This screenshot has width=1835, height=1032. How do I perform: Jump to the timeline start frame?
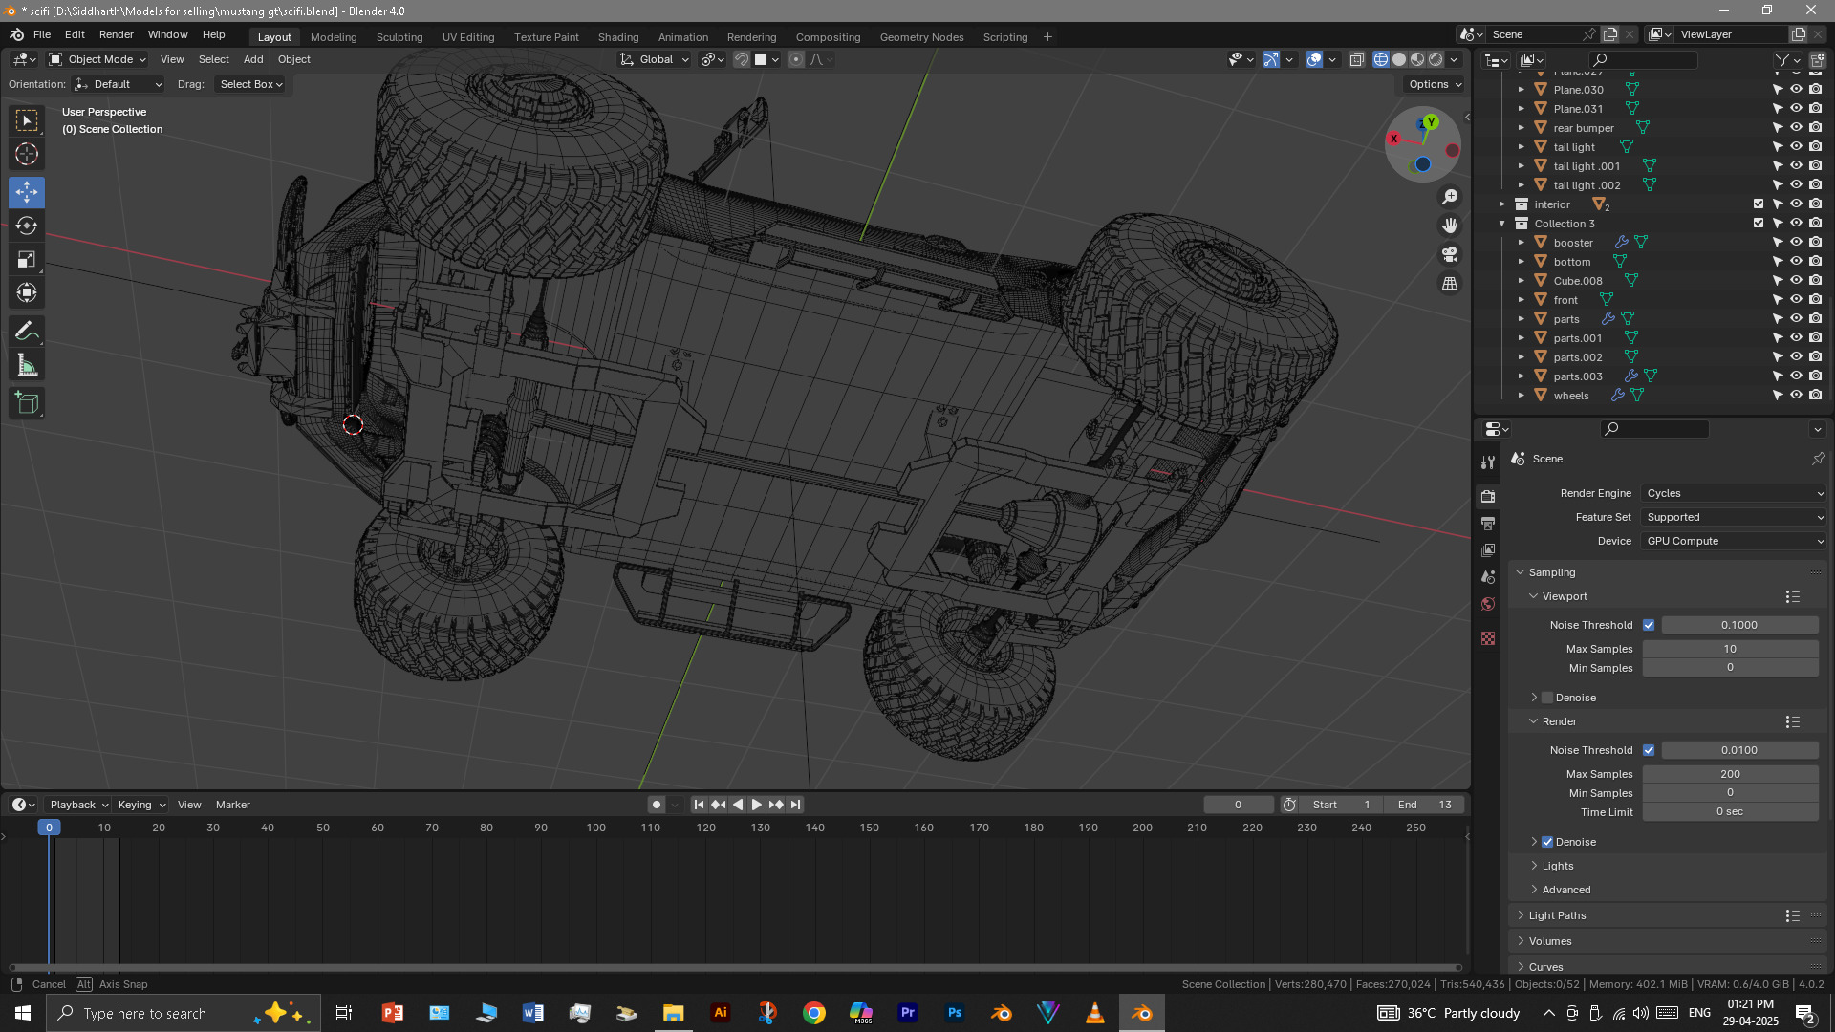699,805
